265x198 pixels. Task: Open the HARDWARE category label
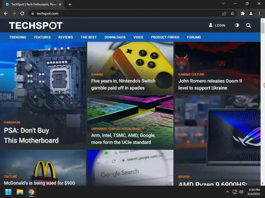12,122
